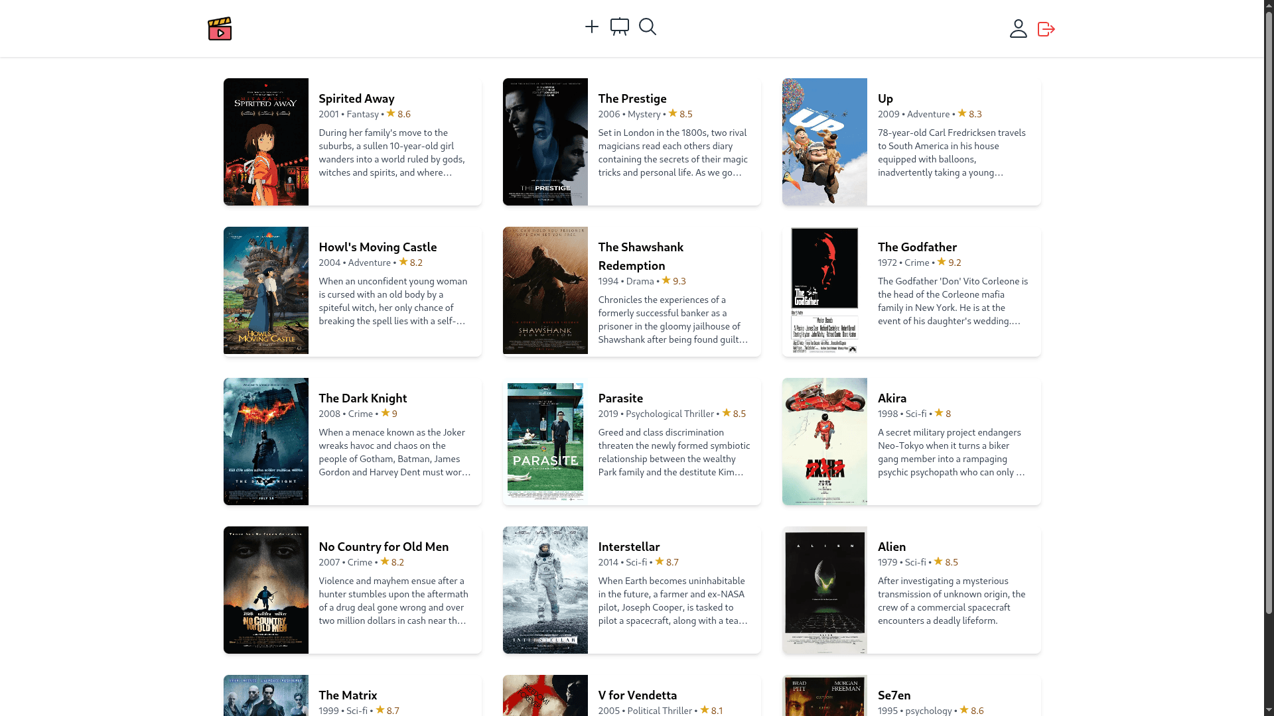Viewport: 1274px width, 716px height.
Task: Select the Interstellar poster
Action: pyautogui.click(x=545, y=590)
